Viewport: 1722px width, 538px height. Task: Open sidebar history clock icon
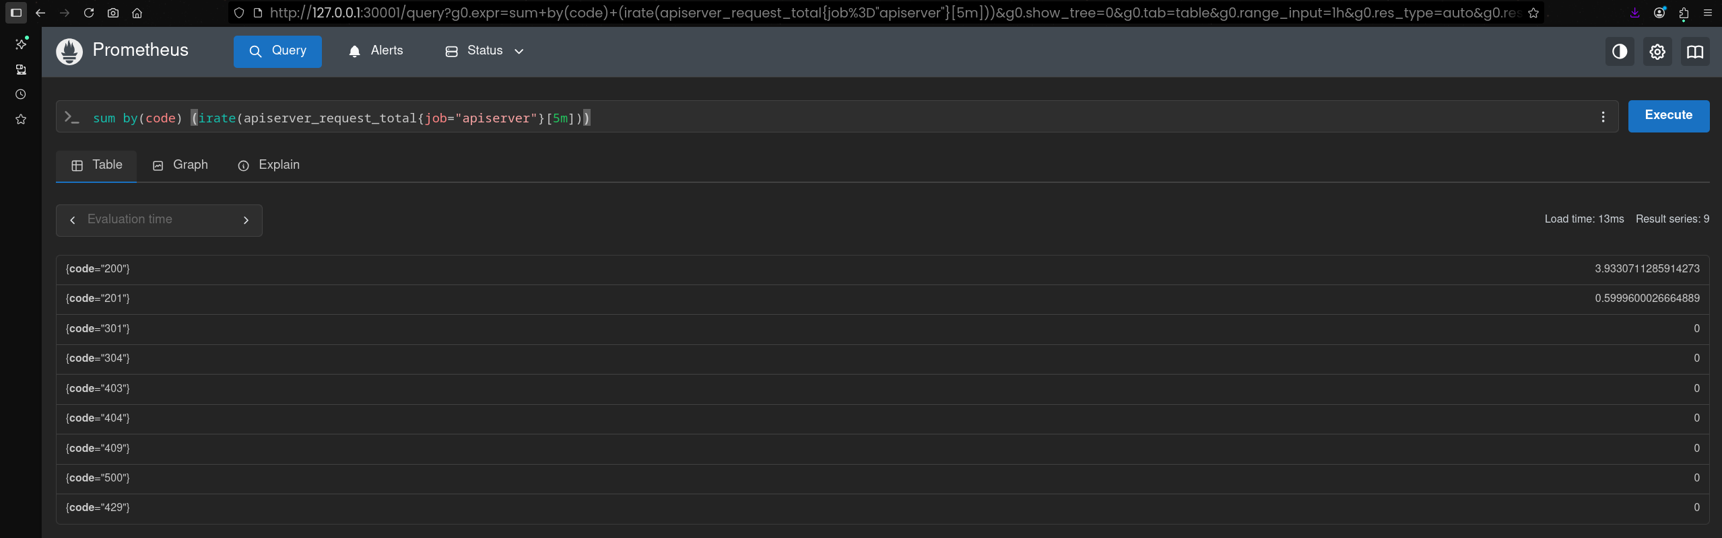click(21, 94)
